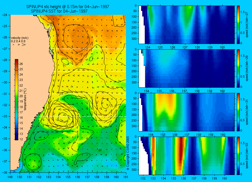252x182 pixels.
Task: Click the '149' longitude label under the map
Action: [10, 177]
